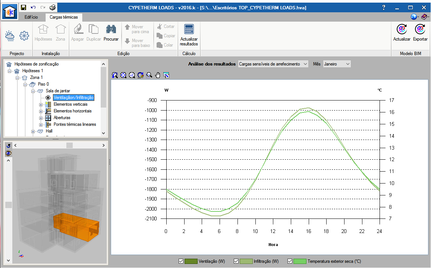This screenshot has height=268, width=431.
Task: Click the Ventilação dark green legend swatch
Action: (x=191, y=261)
